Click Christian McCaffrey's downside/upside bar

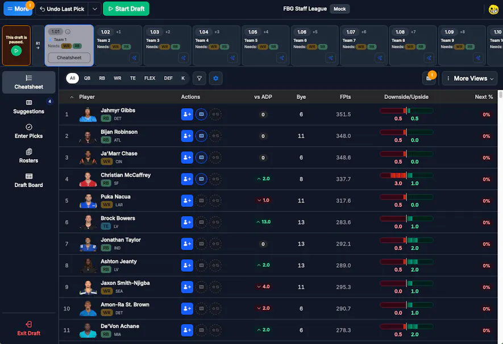[406, 176]
